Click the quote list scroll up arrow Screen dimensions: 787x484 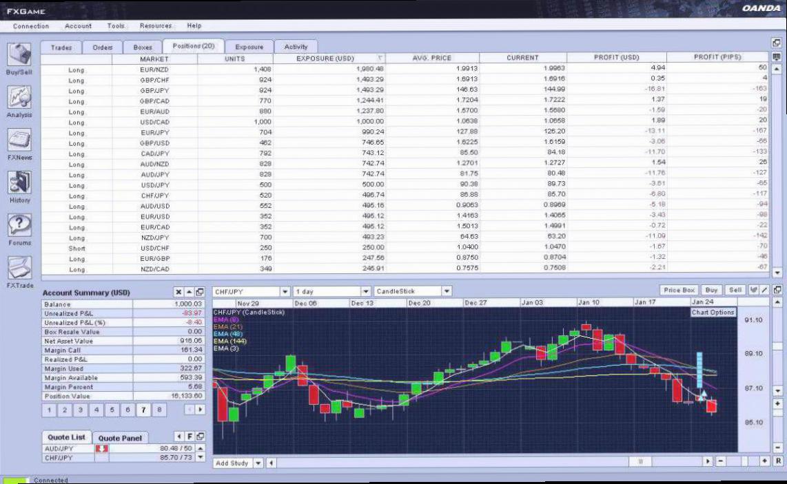click(x=201, y=448)
